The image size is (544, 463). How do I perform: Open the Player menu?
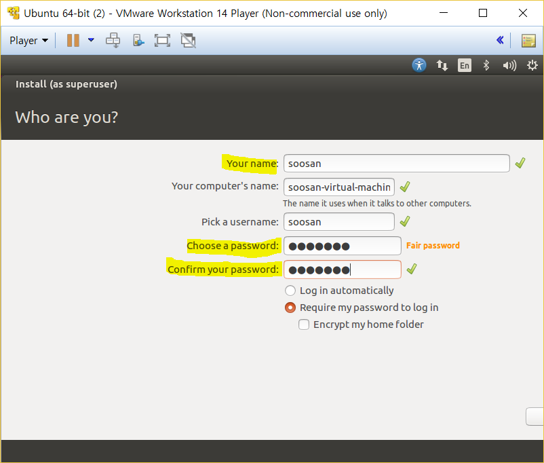click(28, 40)
